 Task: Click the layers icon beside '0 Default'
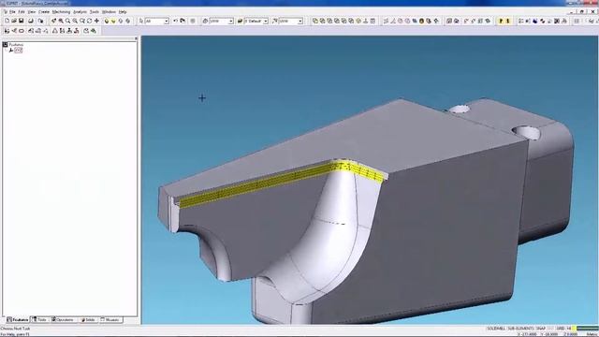click(240, 21)
